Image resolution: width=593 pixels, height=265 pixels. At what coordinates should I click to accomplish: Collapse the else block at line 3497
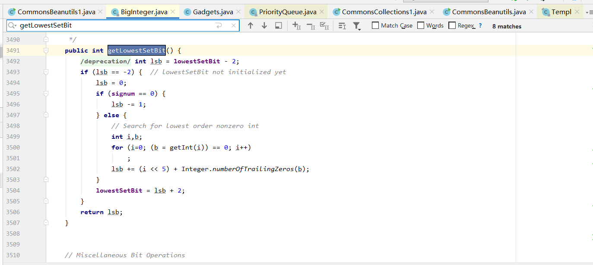coord(46,115)
